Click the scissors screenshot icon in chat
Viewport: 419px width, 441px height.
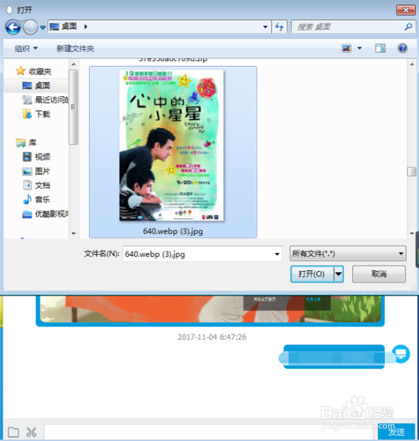[31, 432]
